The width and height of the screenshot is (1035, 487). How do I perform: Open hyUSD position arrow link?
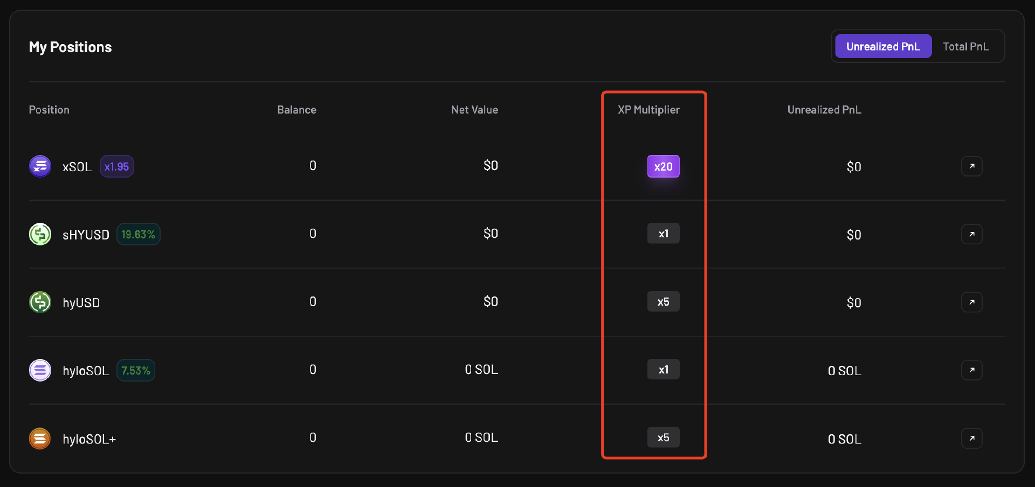971,302
